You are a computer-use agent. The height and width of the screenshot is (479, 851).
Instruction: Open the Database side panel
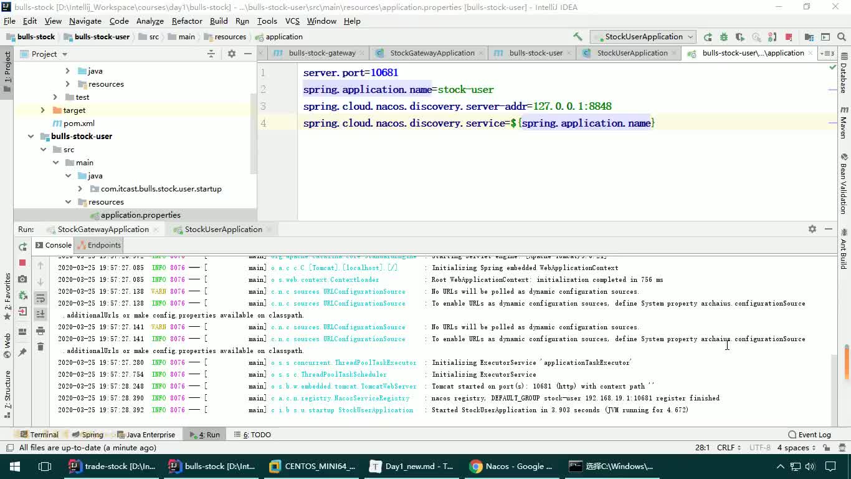pos(844,73)
